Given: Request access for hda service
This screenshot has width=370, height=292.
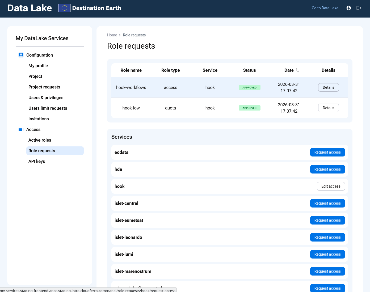Looking at the screenshot, I should 327,169.
